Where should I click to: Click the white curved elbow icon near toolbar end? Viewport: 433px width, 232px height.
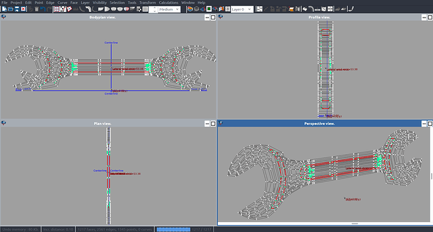(311, 9)
